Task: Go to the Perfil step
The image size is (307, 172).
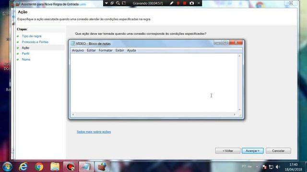Action: [x=25, y=54]
